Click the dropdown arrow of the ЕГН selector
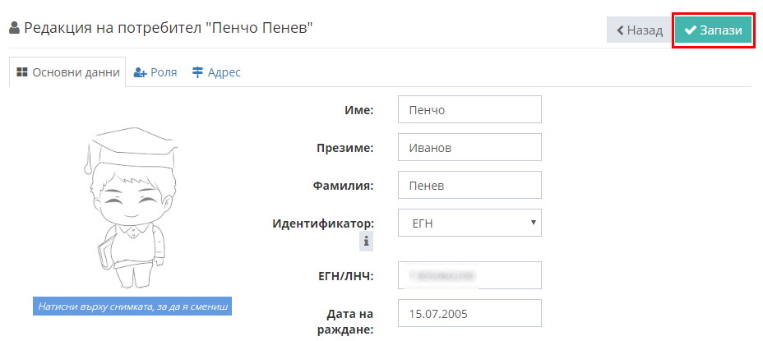763x341 pixels. tap(534, 223)
